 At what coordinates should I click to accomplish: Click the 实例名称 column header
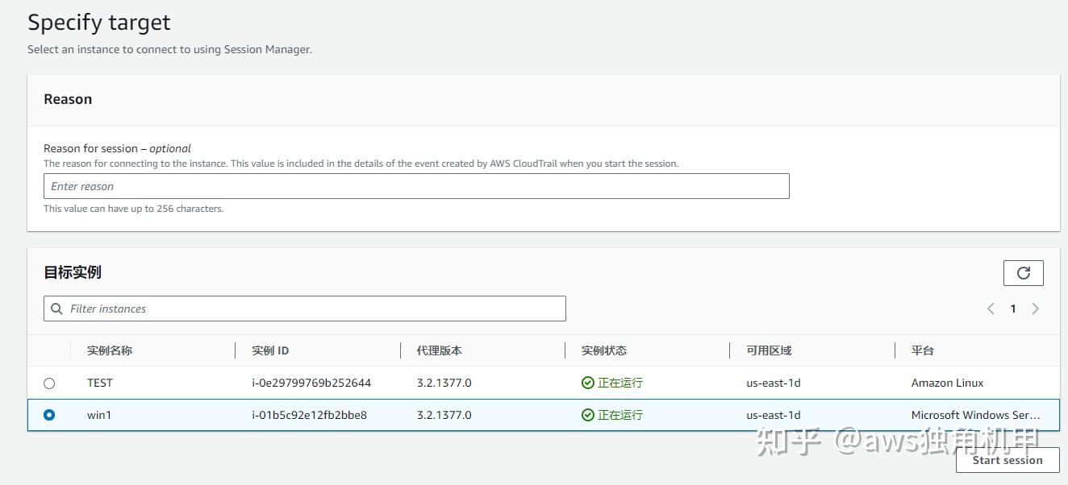[108, 350]
